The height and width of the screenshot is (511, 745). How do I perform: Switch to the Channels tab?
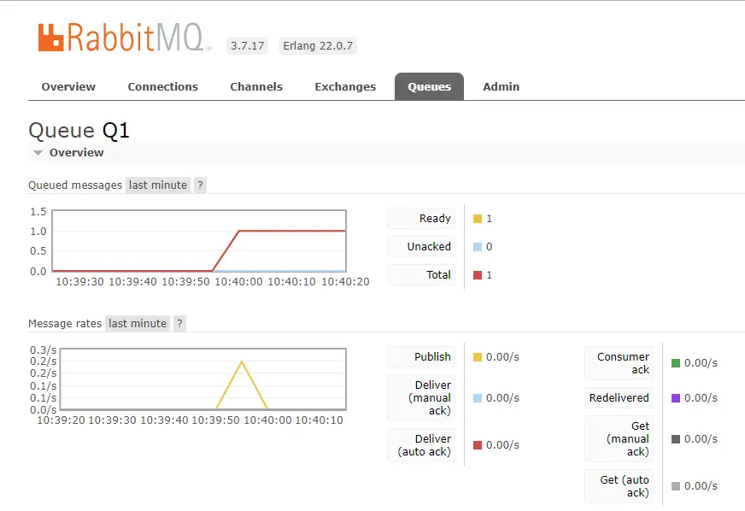[256, 86]
